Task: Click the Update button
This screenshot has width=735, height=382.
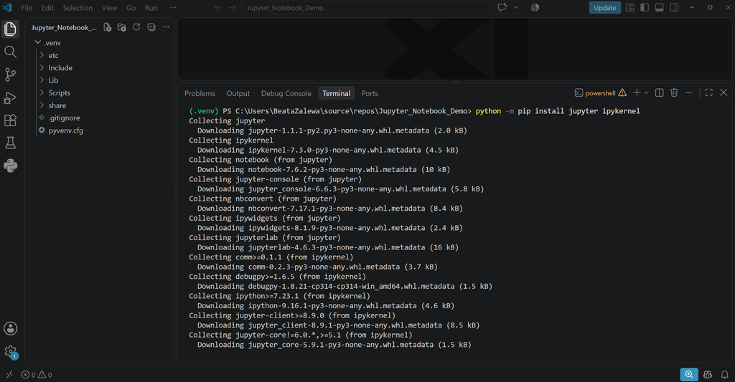Action: [x=604, y=7]
